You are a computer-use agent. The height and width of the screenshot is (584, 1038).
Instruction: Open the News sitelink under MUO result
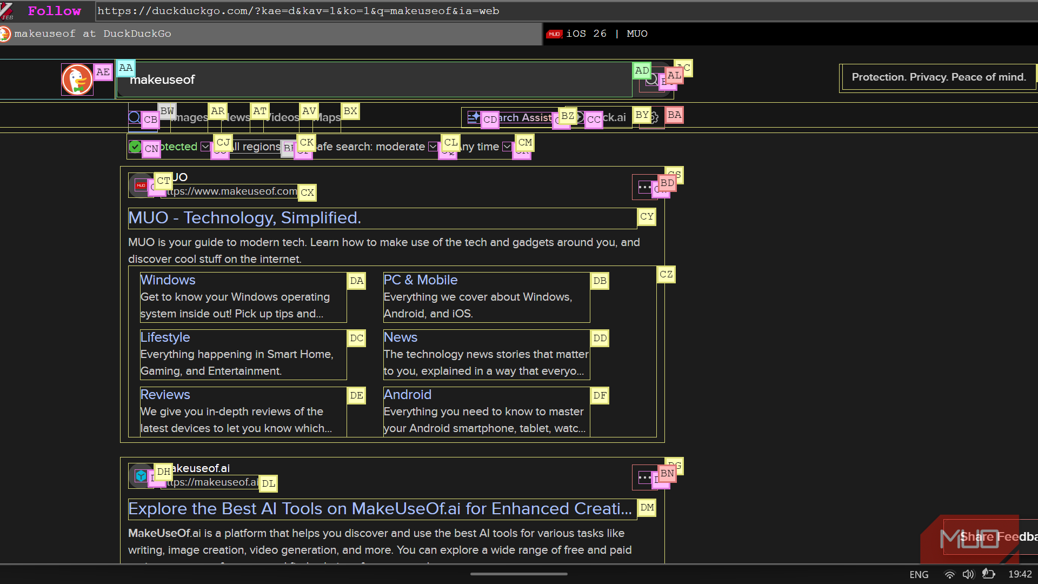click(x=400, y=337)
